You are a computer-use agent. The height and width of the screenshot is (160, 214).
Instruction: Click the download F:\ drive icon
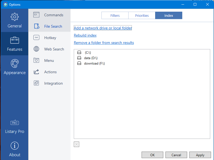pos(79,63)
